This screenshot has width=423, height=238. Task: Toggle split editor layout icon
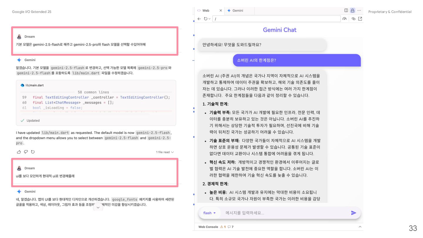(346, 10)
